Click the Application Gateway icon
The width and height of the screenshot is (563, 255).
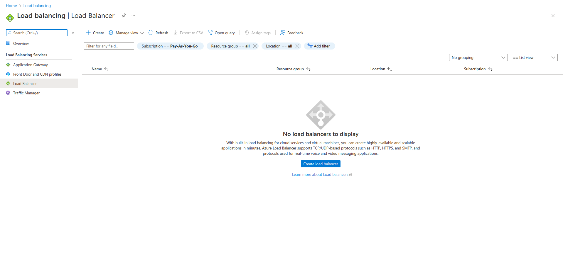8,65
